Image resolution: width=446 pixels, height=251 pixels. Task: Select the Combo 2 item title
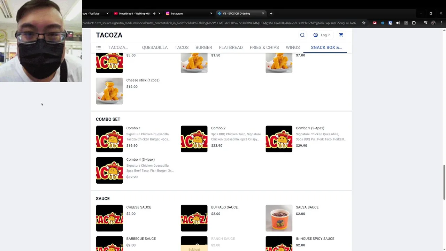(x=218, y=128)
